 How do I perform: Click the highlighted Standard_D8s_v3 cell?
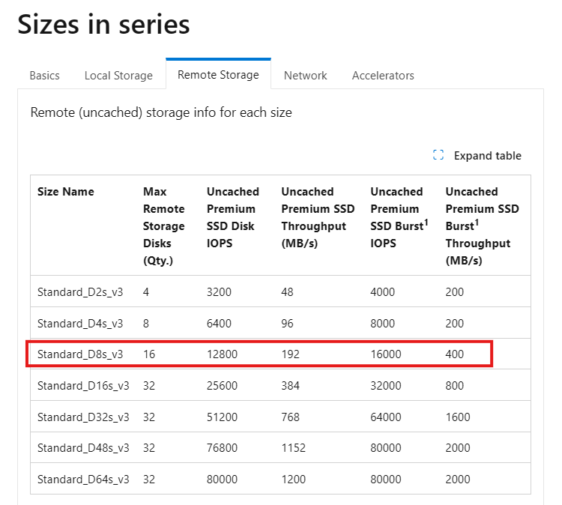tap(80, 354)
